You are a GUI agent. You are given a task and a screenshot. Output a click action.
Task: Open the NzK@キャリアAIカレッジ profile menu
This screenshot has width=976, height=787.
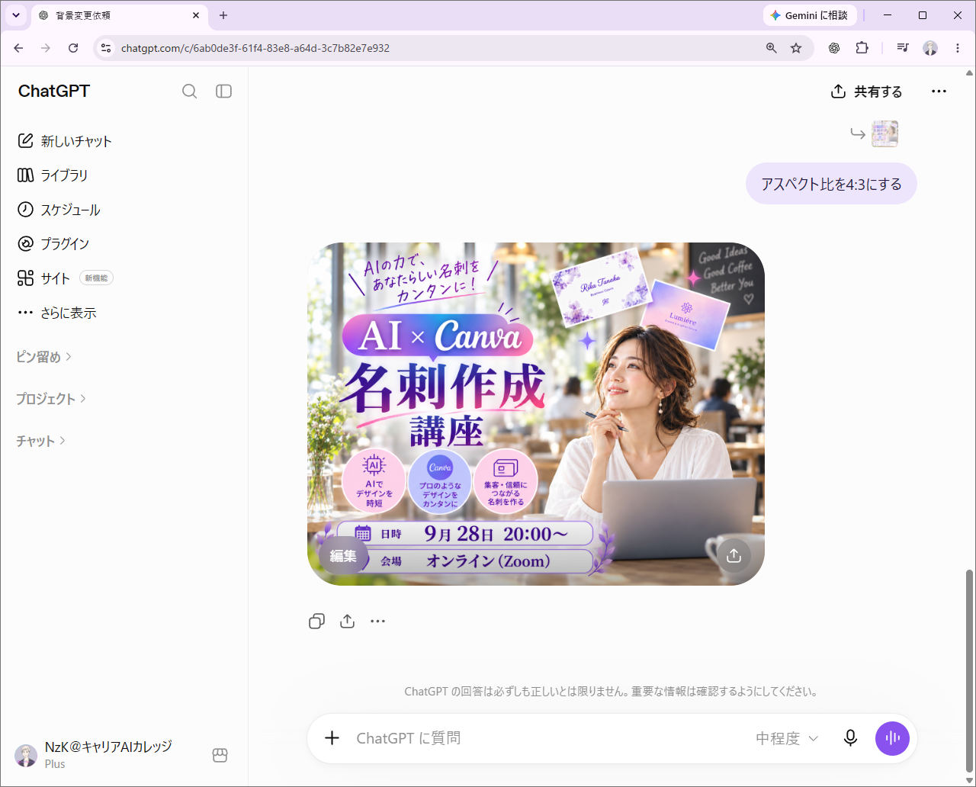point(94,754)
